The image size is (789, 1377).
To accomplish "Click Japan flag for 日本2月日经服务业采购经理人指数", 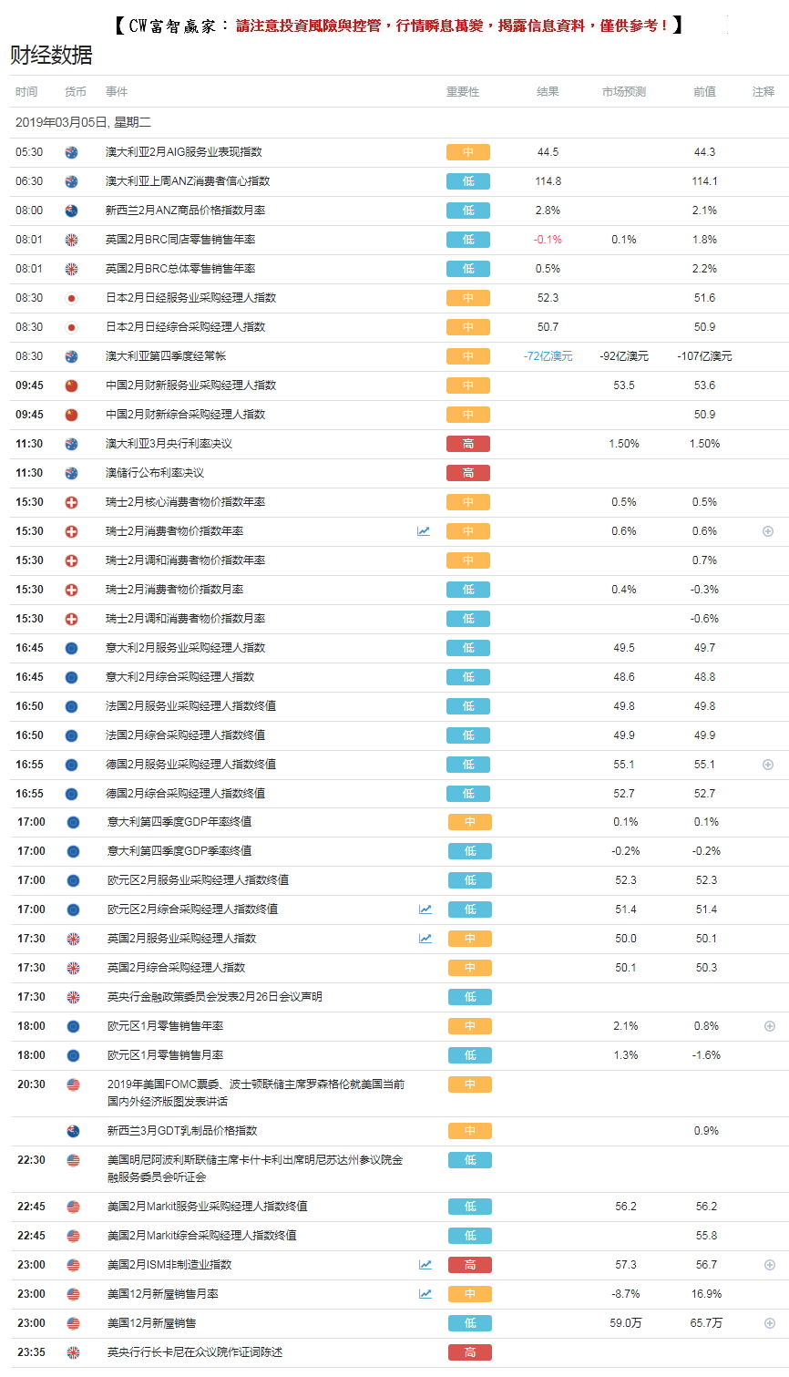I will click(x=71, y=298).
